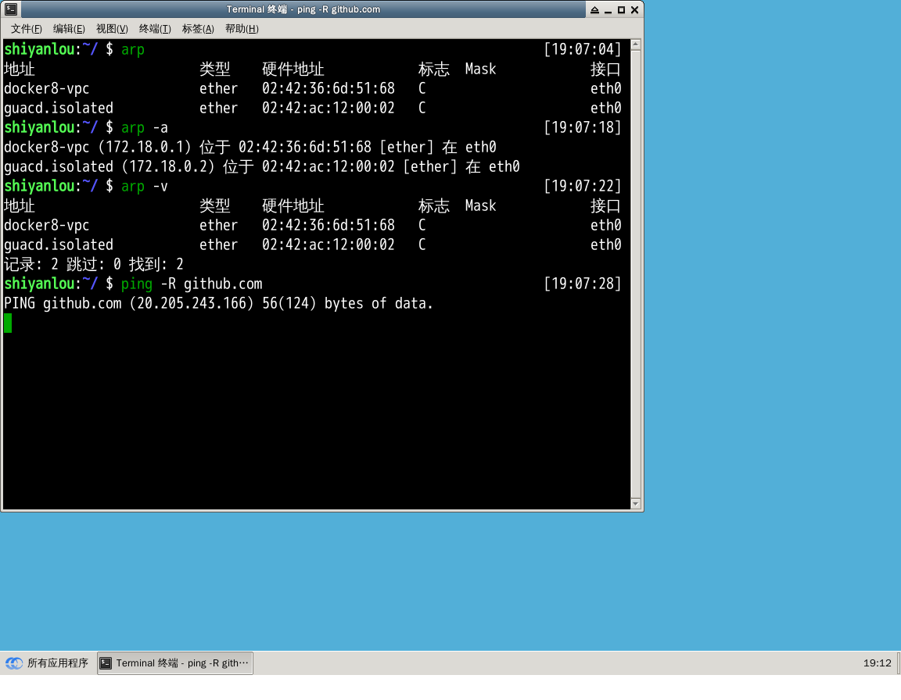Close the Terminal window
Image resolution: width=901 pixels, height=700 pixels.
tap(634, 10)
